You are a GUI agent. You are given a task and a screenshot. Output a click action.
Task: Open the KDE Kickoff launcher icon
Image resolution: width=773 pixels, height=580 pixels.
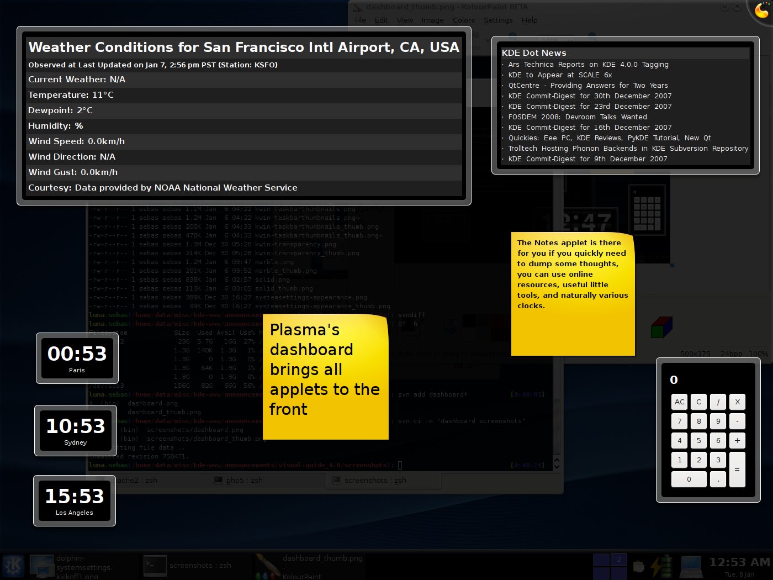pyautogui.click(x=13, y=566)
